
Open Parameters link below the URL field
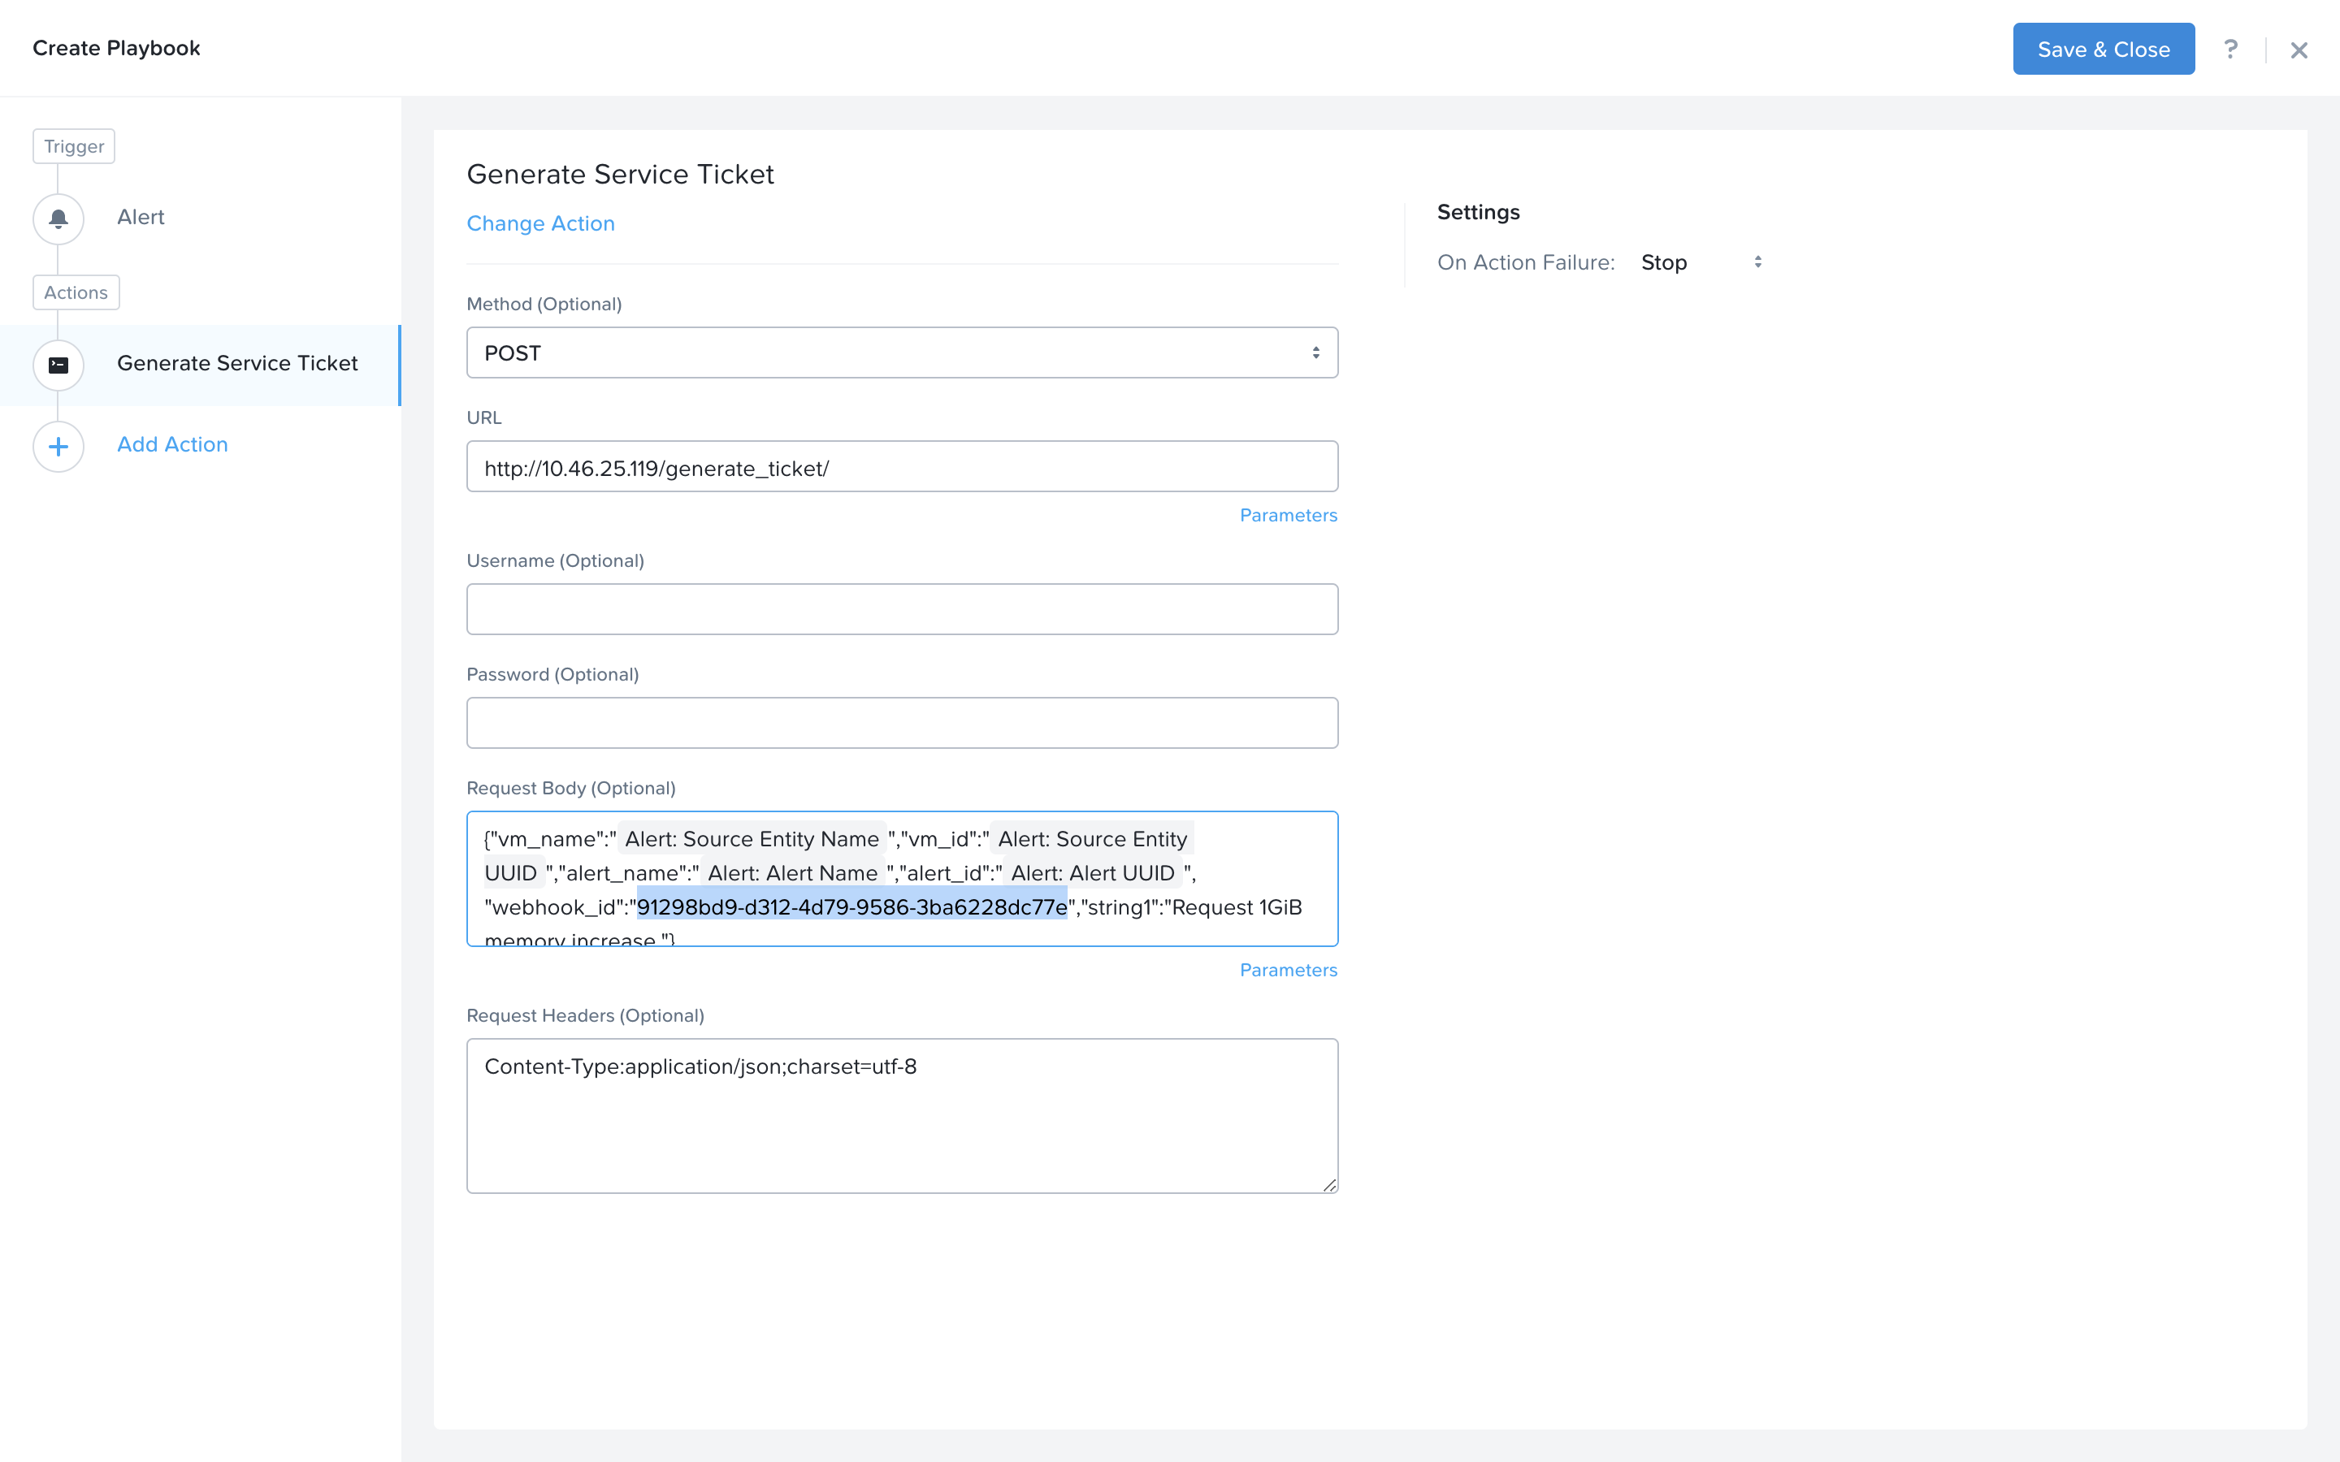coord(1288,516)
